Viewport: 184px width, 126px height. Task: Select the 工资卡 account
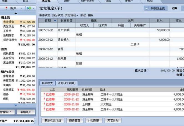19,31
